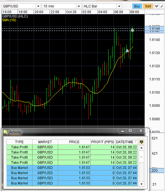
Task: Sort activity by PRICE column header
Action: coord(74,142)
